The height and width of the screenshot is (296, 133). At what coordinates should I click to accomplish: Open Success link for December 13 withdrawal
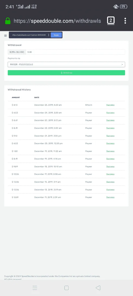coord(110,190)
